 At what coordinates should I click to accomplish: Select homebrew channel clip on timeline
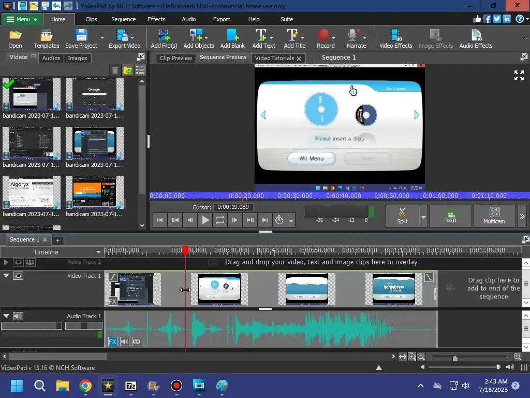point(394,289)
